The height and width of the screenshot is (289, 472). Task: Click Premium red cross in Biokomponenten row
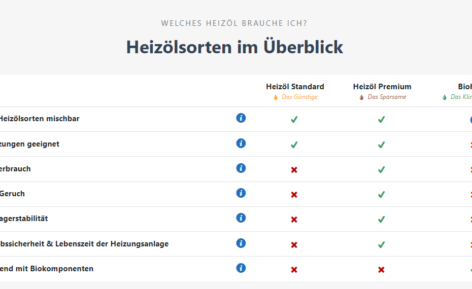(x=381, y=270)
